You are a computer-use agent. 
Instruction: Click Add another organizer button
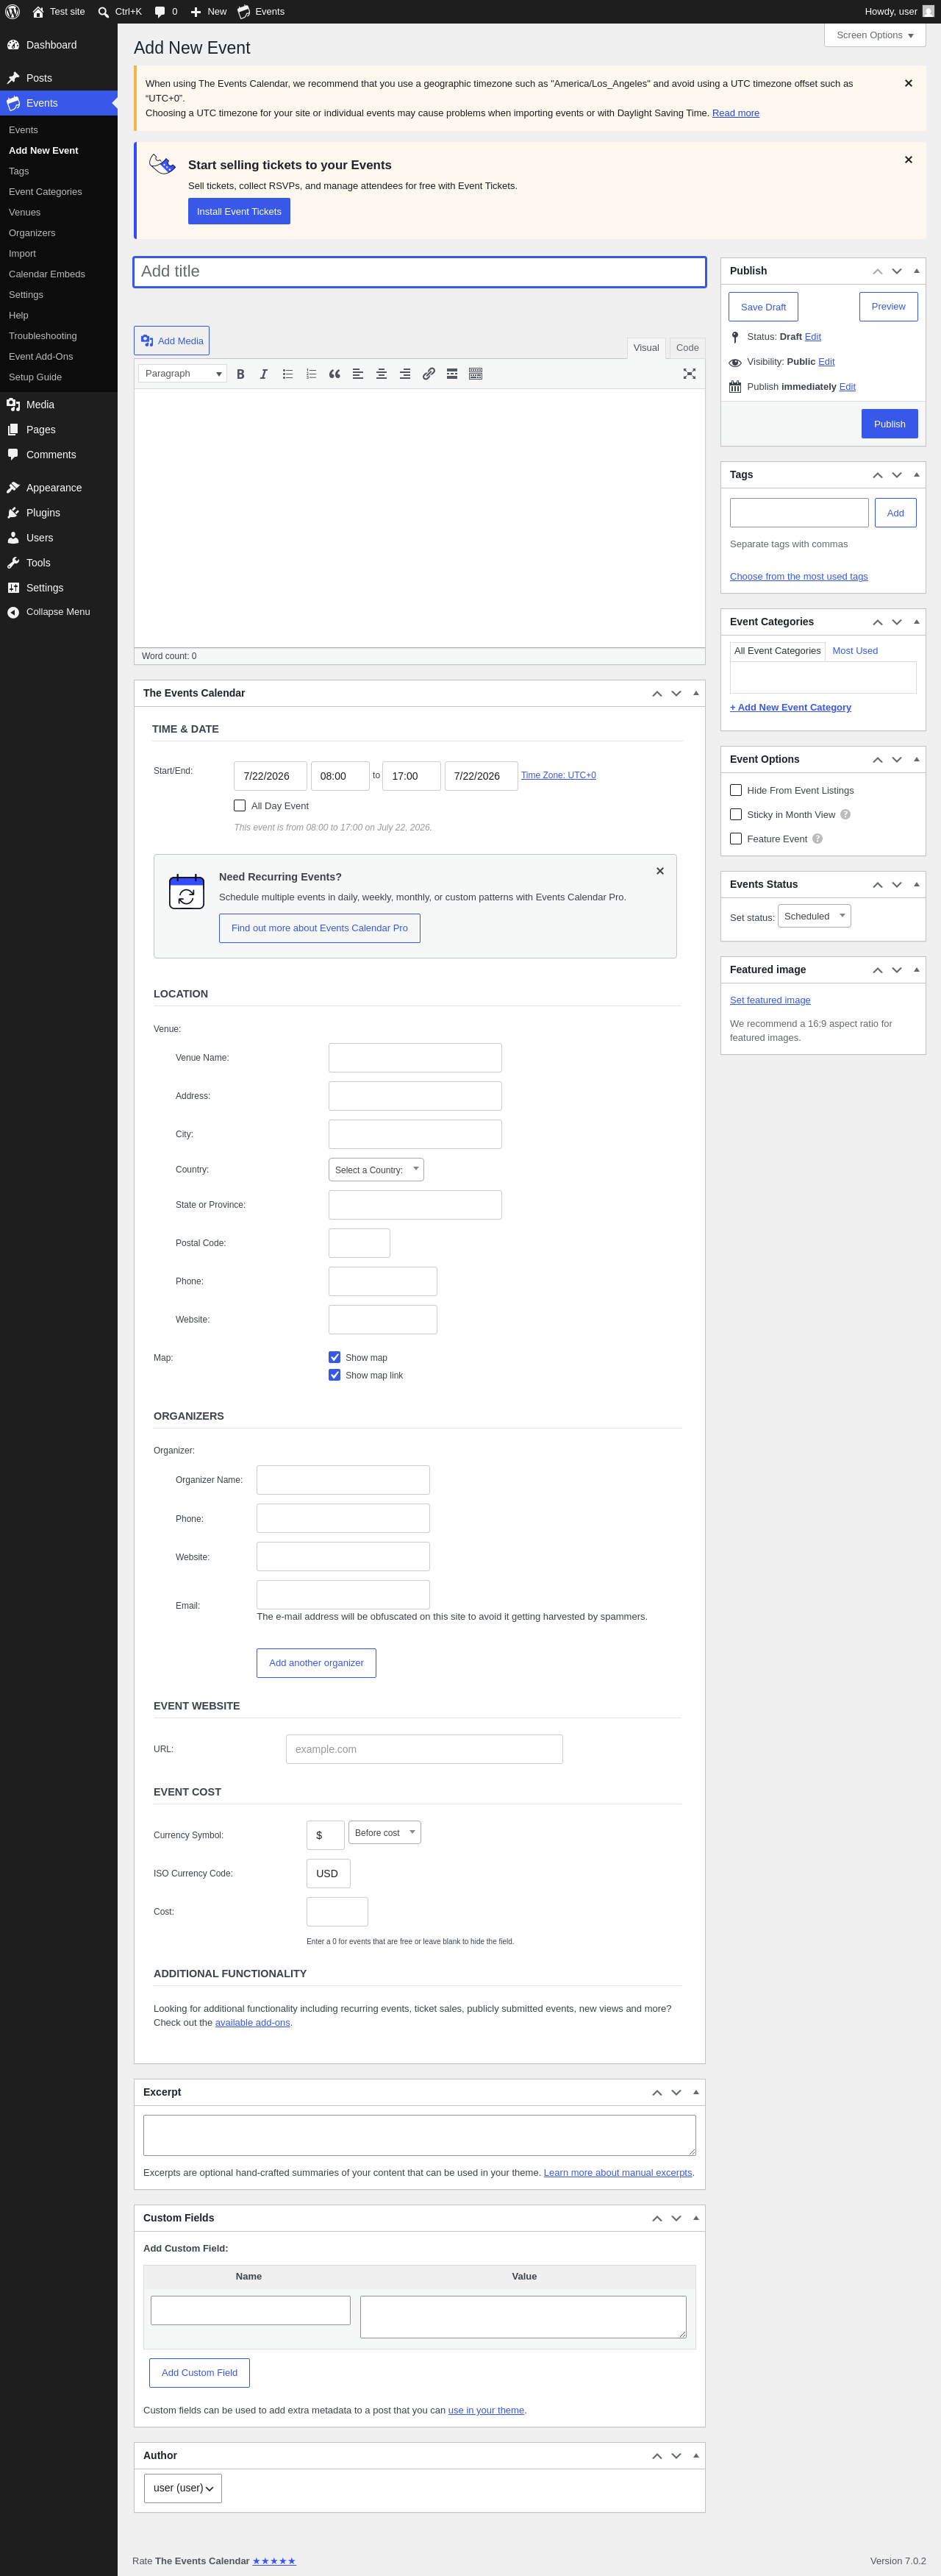317,1663
